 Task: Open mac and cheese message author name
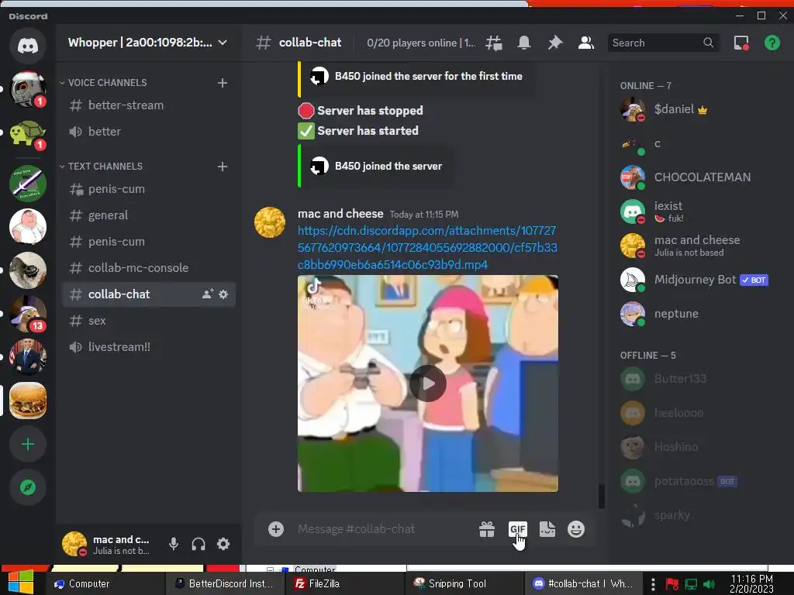tap(340, 214)
